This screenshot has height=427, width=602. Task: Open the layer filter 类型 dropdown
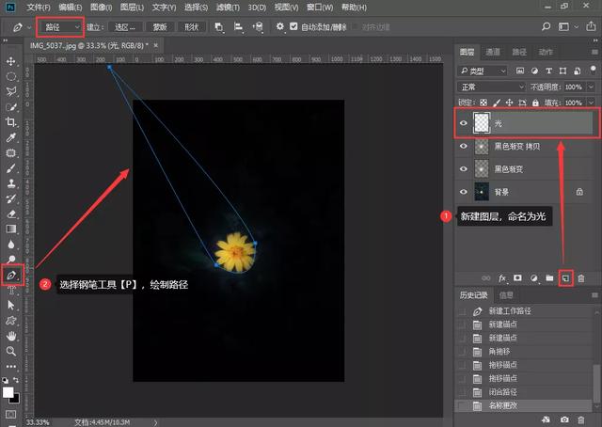pyautogui.click(x=483, y=71)
